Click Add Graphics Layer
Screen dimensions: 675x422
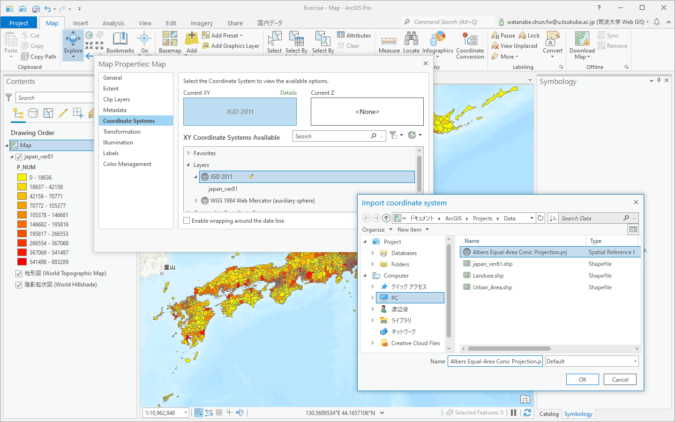(x=231, y=46)
